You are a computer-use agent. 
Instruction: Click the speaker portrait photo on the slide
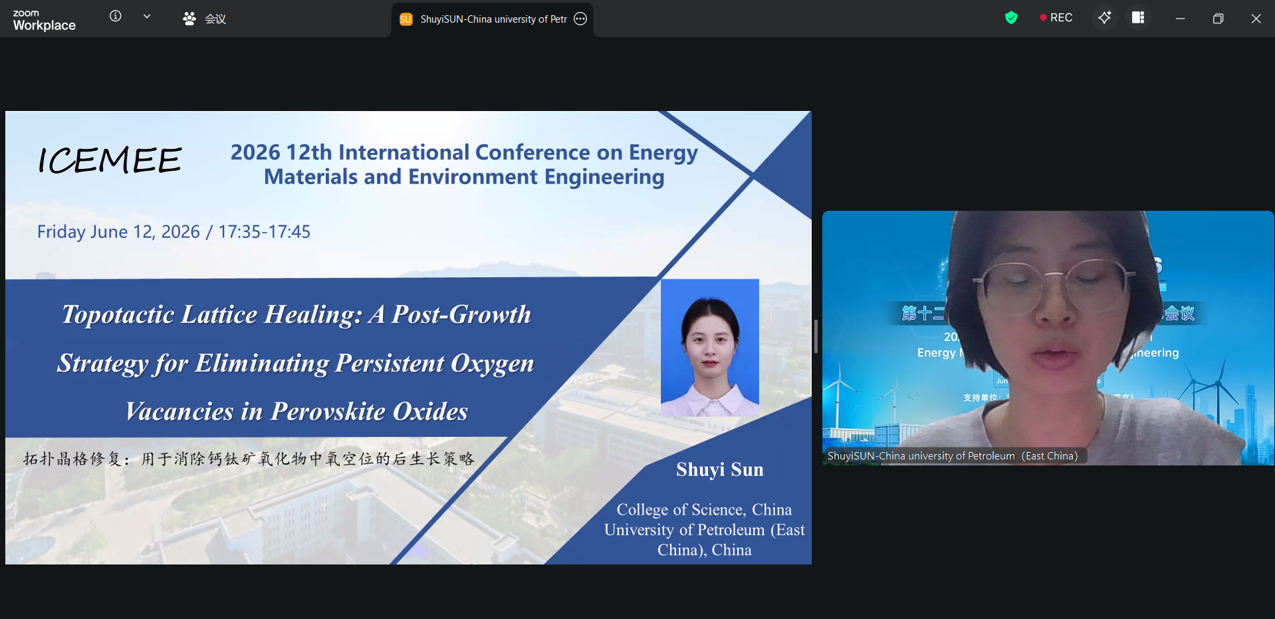pyautogui.click(x=710, y=348)
